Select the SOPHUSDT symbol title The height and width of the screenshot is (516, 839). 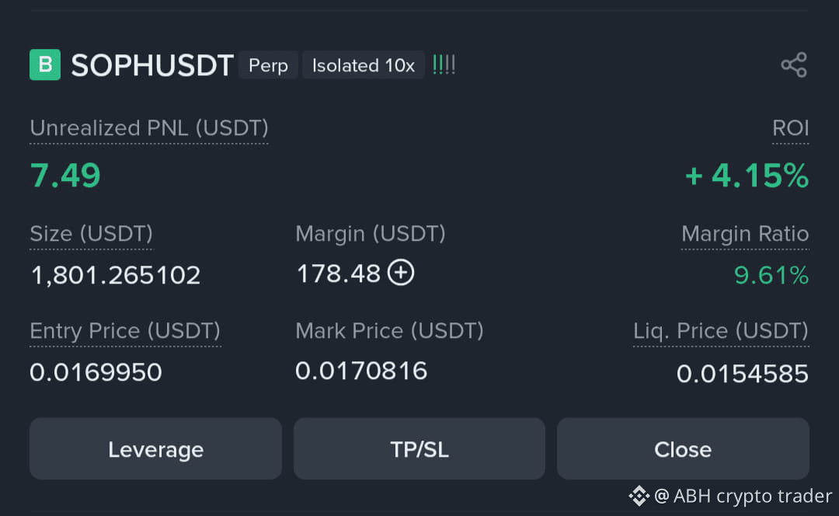pos(152,65)
